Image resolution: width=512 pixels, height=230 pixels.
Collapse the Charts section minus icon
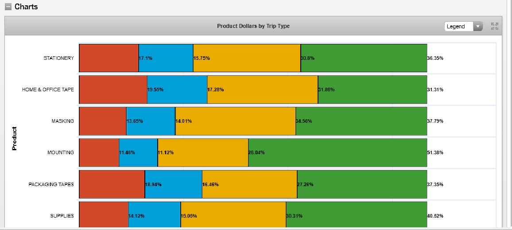pos(8,7)
